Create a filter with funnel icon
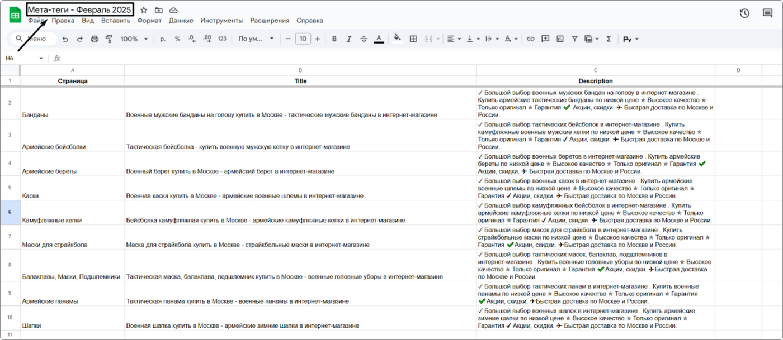The height and width of the screenshot is (340, 783). pyautogui.click(x=574, y=39)
